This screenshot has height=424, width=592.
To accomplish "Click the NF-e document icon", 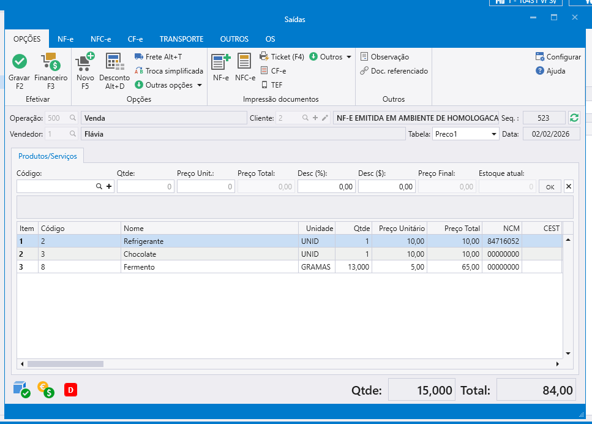I will [220, 62].
